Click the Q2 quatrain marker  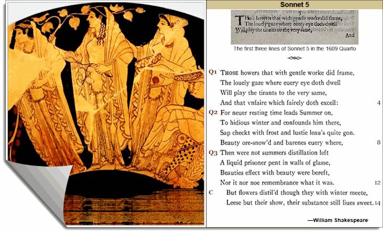tap(213, 112)
